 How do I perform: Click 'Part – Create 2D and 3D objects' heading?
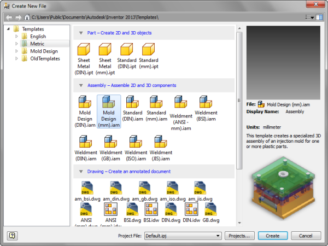click(119, 33)
